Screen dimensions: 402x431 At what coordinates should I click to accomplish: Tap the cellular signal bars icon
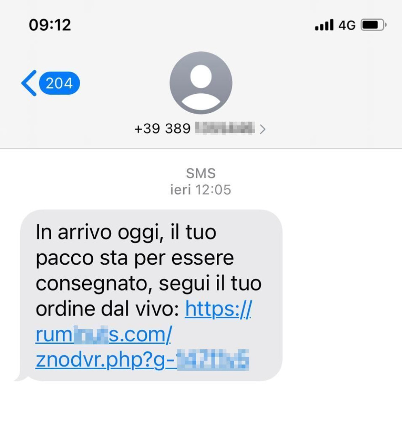coord(324,25)
